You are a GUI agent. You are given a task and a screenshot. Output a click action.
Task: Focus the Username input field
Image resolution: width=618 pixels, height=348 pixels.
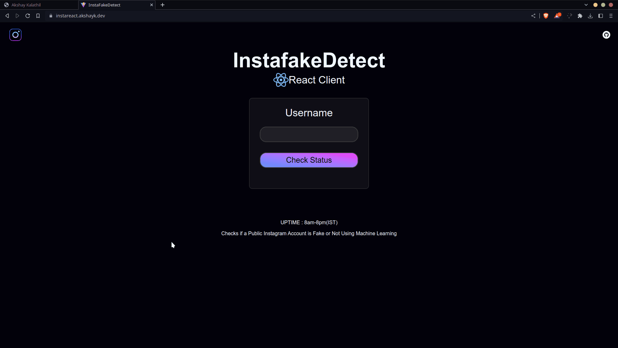coord(309,134)
